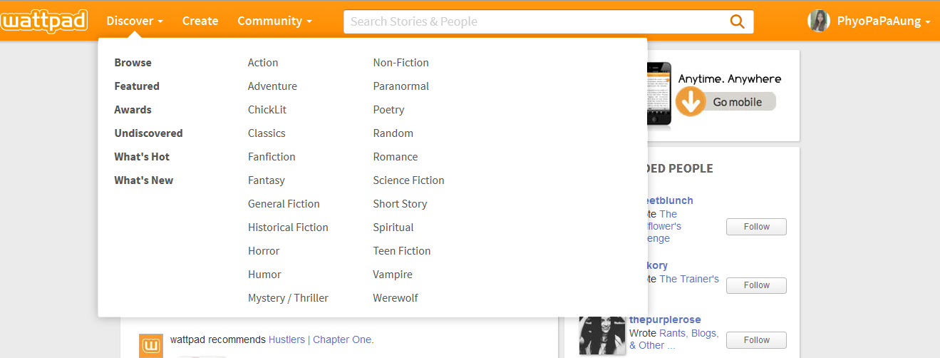Expand the Community dropdown
The height and width of the screenshot is (358, 940).
pyautogui.click(x=274, y=21)
